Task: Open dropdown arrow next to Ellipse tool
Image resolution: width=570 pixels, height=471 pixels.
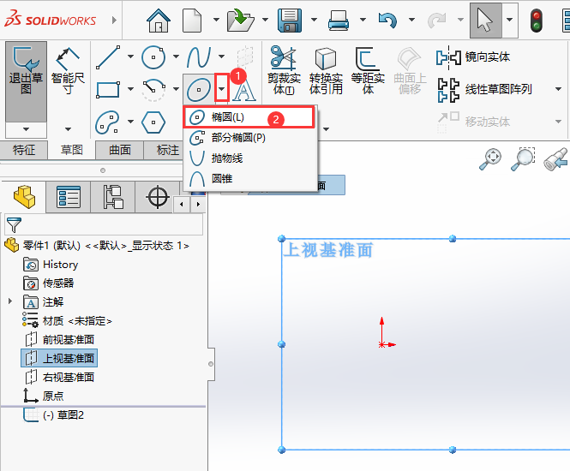Action: pos(222,88)
